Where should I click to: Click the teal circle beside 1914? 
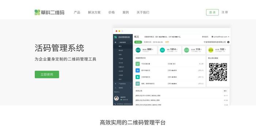tap(162, 50)
